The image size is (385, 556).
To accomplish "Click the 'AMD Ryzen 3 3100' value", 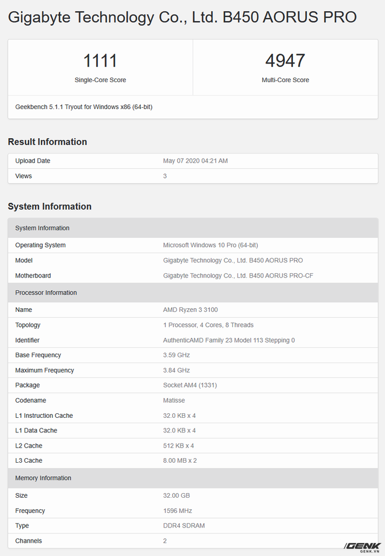I will pos(191,310).
